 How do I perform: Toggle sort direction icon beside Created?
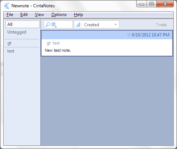[78, 25]
